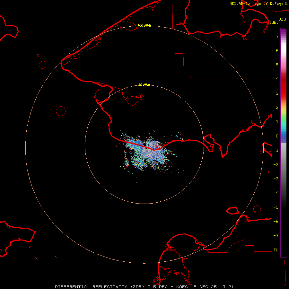Click the 0 value on the dB scale
The height and width of the screenshot is (289, 289).
pos(277,136)
